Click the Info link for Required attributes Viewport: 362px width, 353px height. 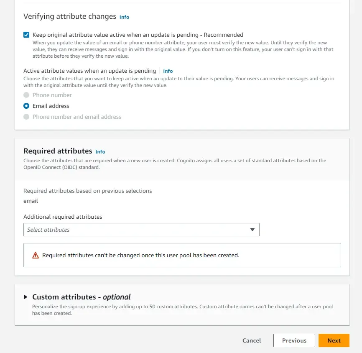100,152
